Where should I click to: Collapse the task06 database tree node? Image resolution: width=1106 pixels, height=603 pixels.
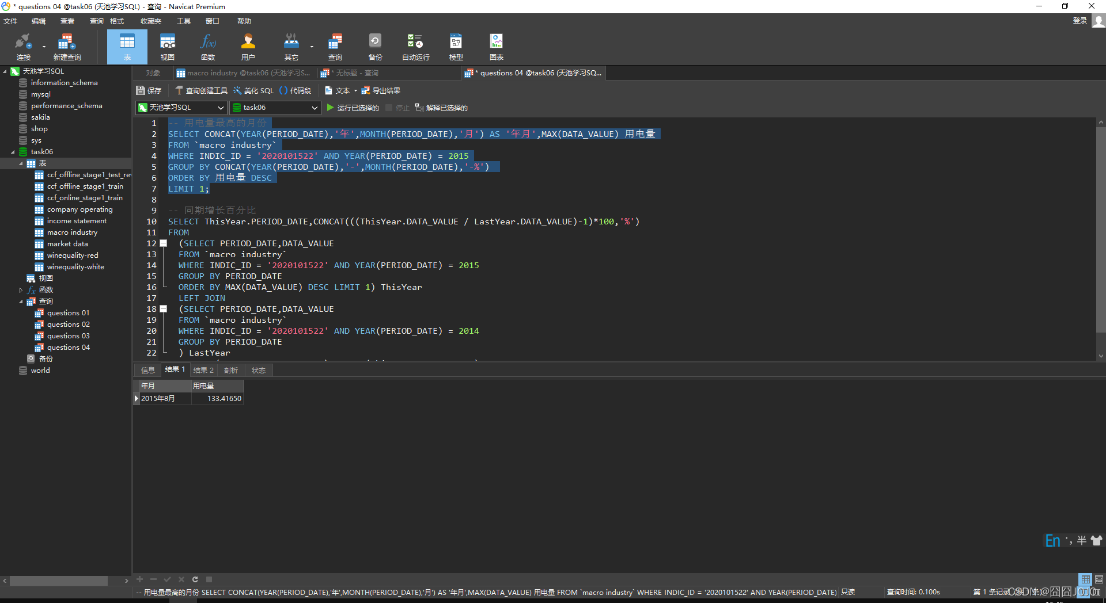point(13,152)
